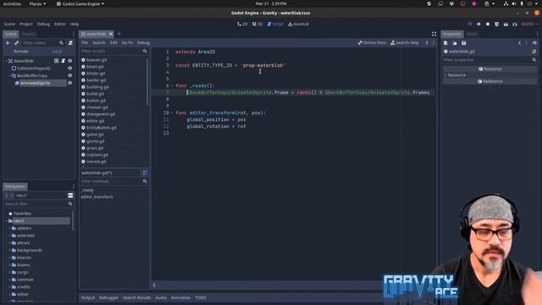
Task: Go to previous object in Inspector history
Action: (519, 43)
